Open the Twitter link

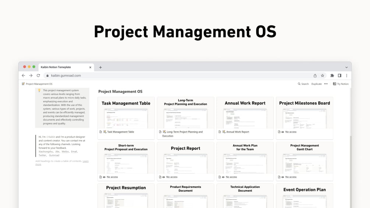pyautogui.click(x=42, y=155)
